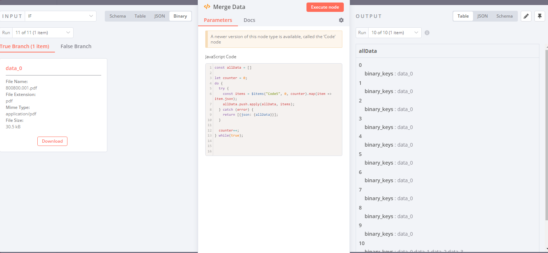
Task: Show the False Branch tab
Action: coord(76,46)
